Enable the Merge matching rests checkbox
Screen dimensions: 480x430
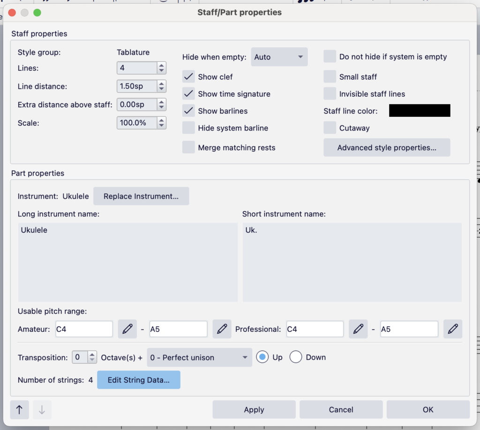click(188, 147)
